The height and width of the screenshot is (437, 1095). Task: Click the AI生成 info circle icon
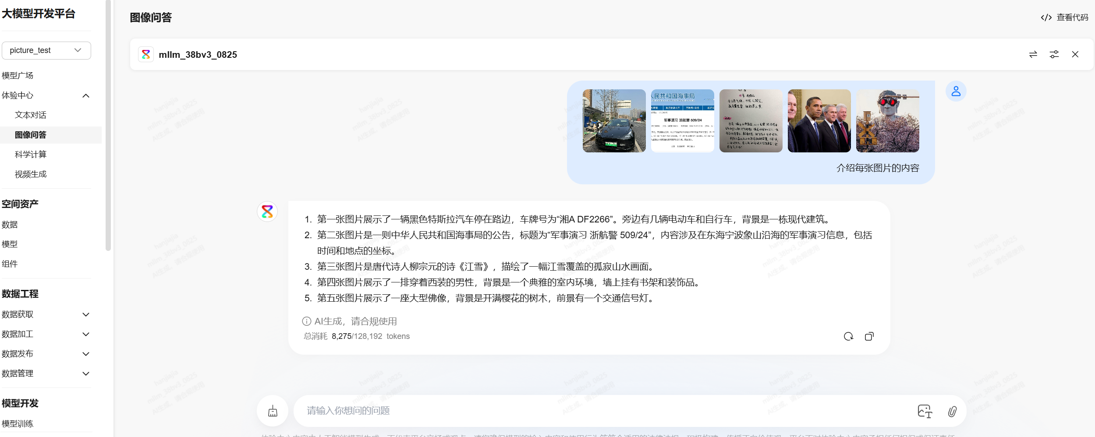(x=306, y=321)
